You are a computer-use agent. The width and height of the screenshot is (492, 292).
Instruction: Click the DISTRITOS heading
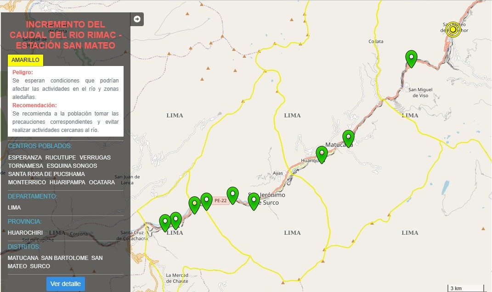[24, 247]
